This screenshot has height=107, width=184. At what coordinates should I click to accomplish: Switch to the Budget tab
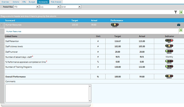tap(32, 2)
